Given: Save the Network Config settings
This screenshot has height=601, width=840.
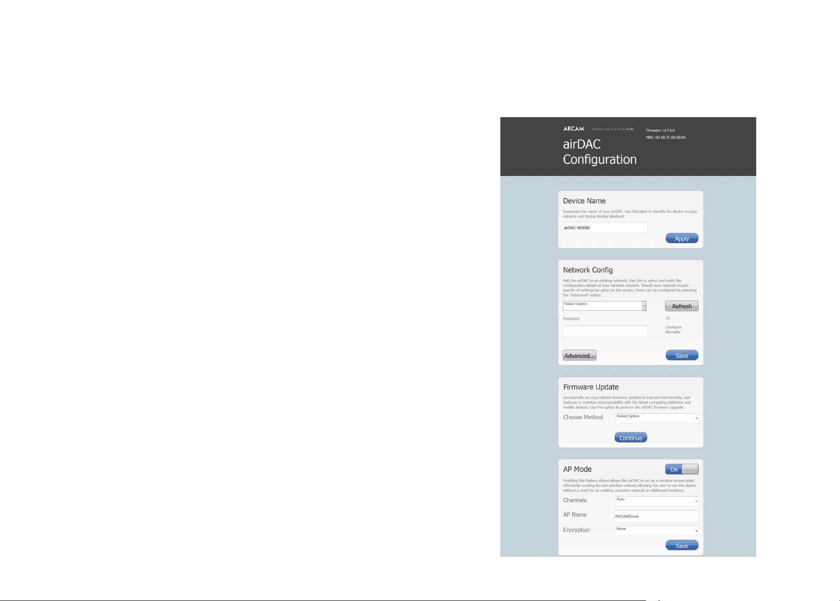Looking at the screenshot, I should coord(682,356).
